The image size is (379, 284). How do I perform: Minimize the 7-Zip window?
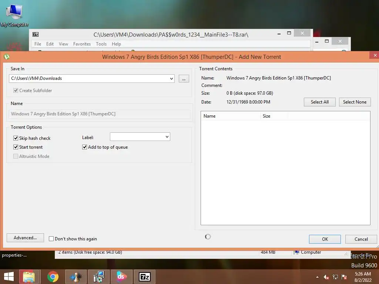tap(279, 34)
